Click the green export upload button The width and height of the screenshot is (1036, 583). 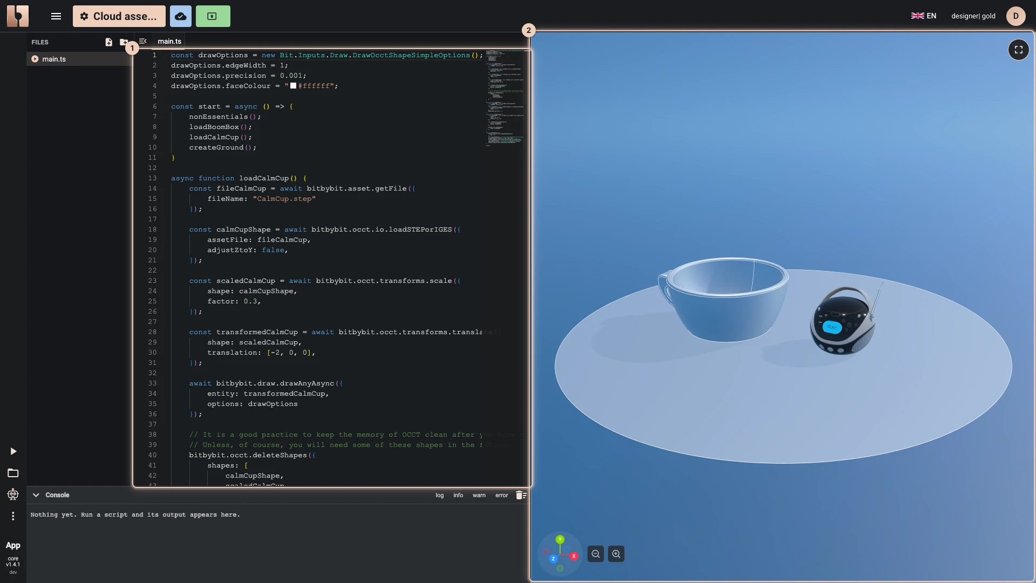tap(213, 16)
